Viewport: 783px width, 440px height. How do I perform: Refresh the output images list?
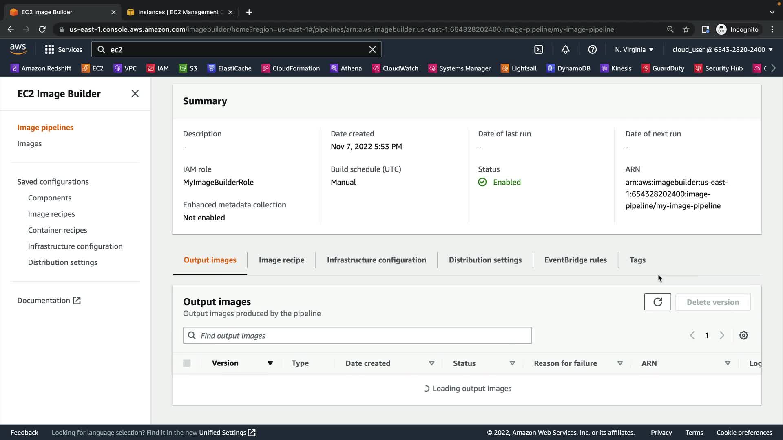point(657,302)
